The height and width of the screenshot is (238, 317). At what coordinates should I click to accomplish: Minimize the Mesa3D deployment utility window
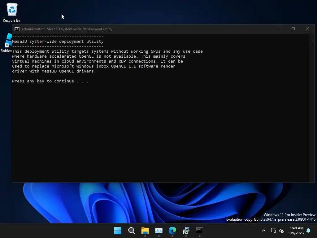coord(279,29)
